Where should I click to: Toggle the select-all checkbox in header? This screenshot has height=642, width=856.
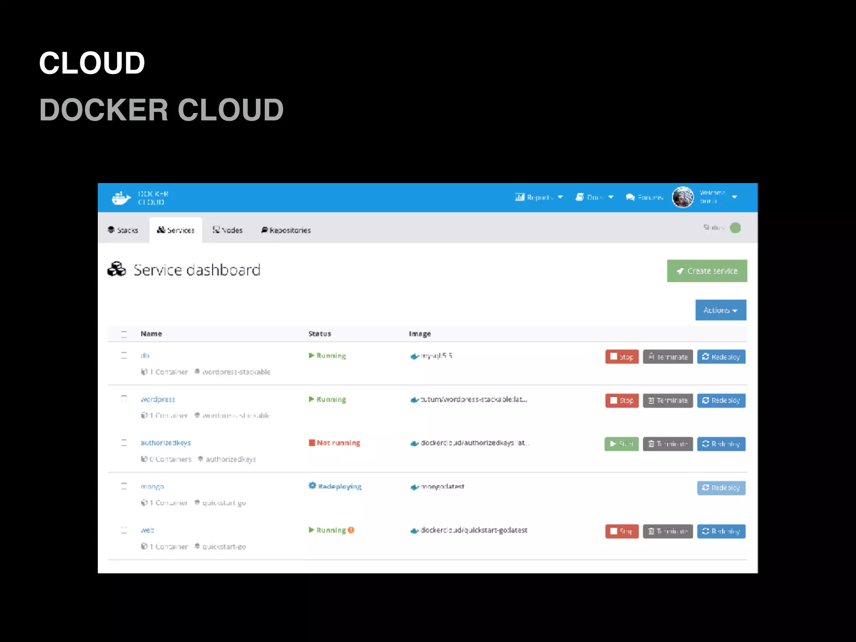coord(124,334)
